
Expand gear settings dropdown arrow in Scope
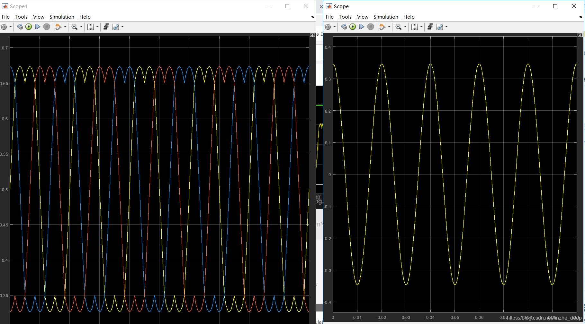pyautogui.click(x=335, y=27)
